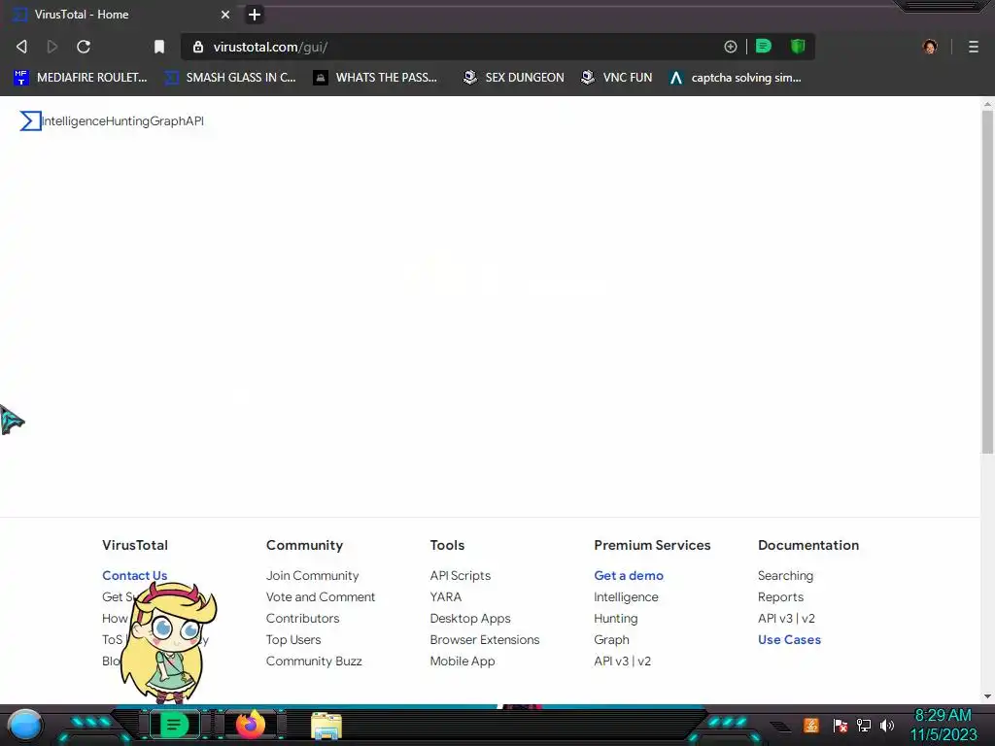Open Premium Services Graph link

pos(611,639)
